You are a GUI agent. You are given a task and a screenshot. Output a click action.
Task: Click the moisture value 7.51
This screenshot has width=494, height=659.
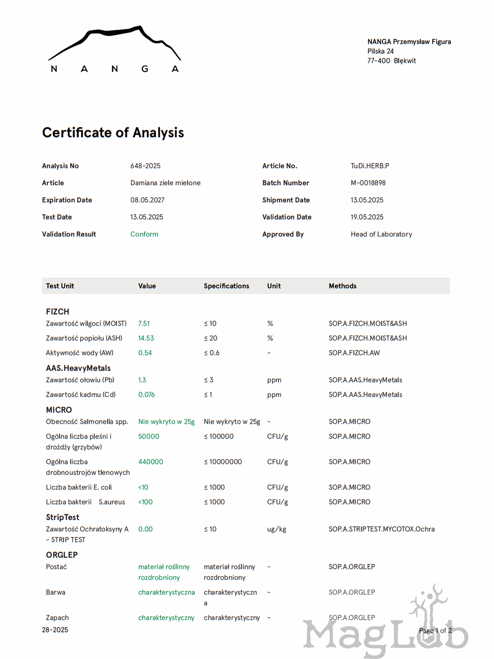pyautogui.click(x=144, y=324)
